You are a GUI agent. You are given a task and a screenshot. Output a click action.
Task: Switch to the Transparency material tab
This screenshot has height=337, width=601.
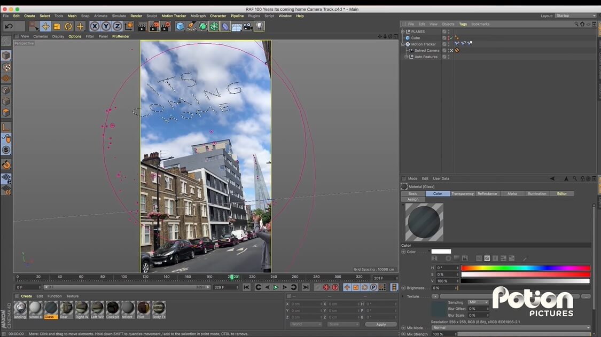tap(462, 194)
